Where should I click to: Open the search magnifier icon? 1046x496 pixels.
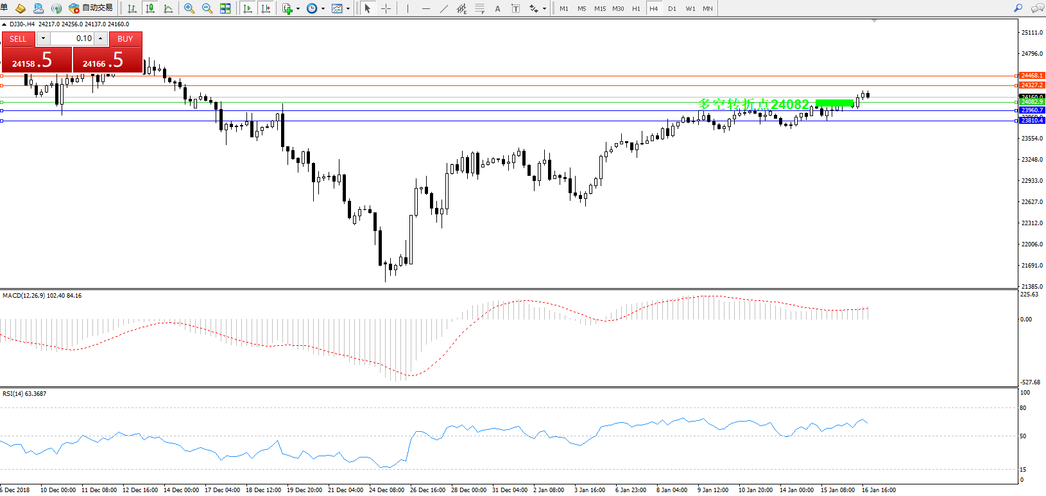(x=1018, y=8)
